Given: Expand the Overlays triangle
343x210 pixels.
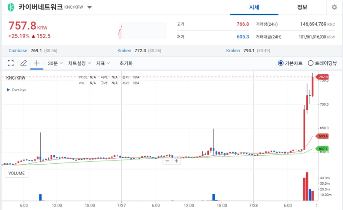Looking at the screenshot, I should [x=8, y=90].
